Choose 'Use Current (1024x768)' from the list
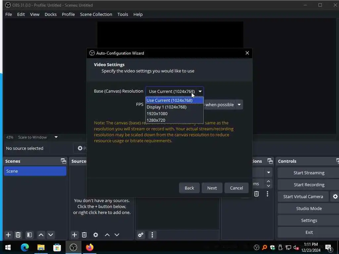The height and width of the screenshot is (254, 339). tap(175, 101)
